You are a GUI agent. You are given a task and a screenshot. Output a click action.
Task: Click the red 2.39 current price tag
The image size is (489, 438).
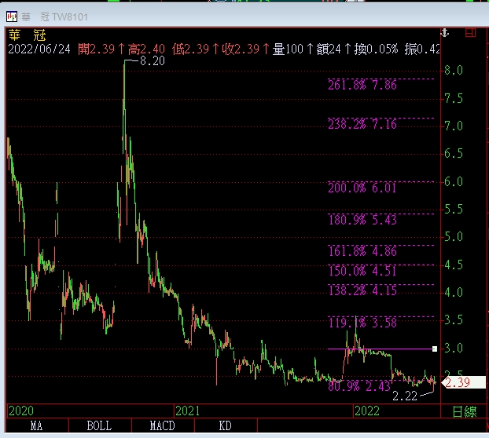click(x=457, y=382)
